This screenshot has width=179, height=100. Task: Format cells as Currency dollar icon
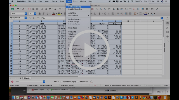click(100, 14)
